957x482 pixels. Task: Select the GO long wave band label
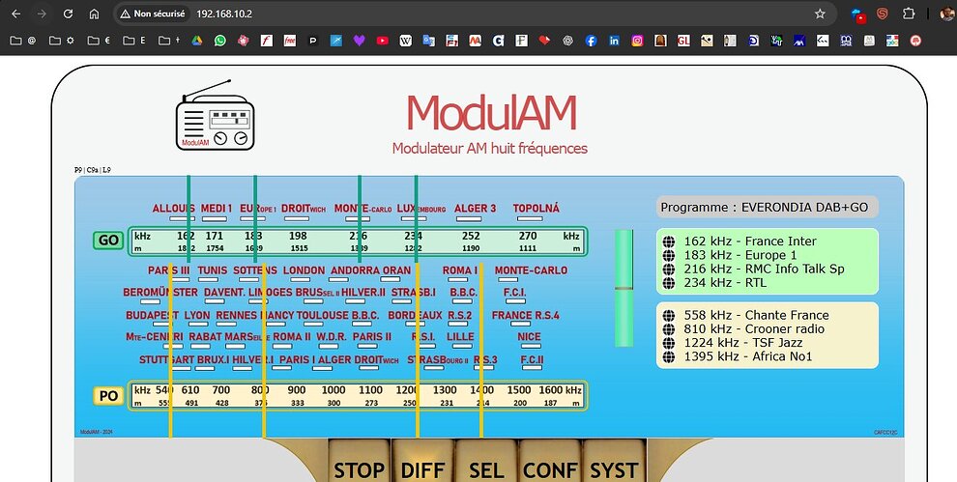tap(108, 241)
